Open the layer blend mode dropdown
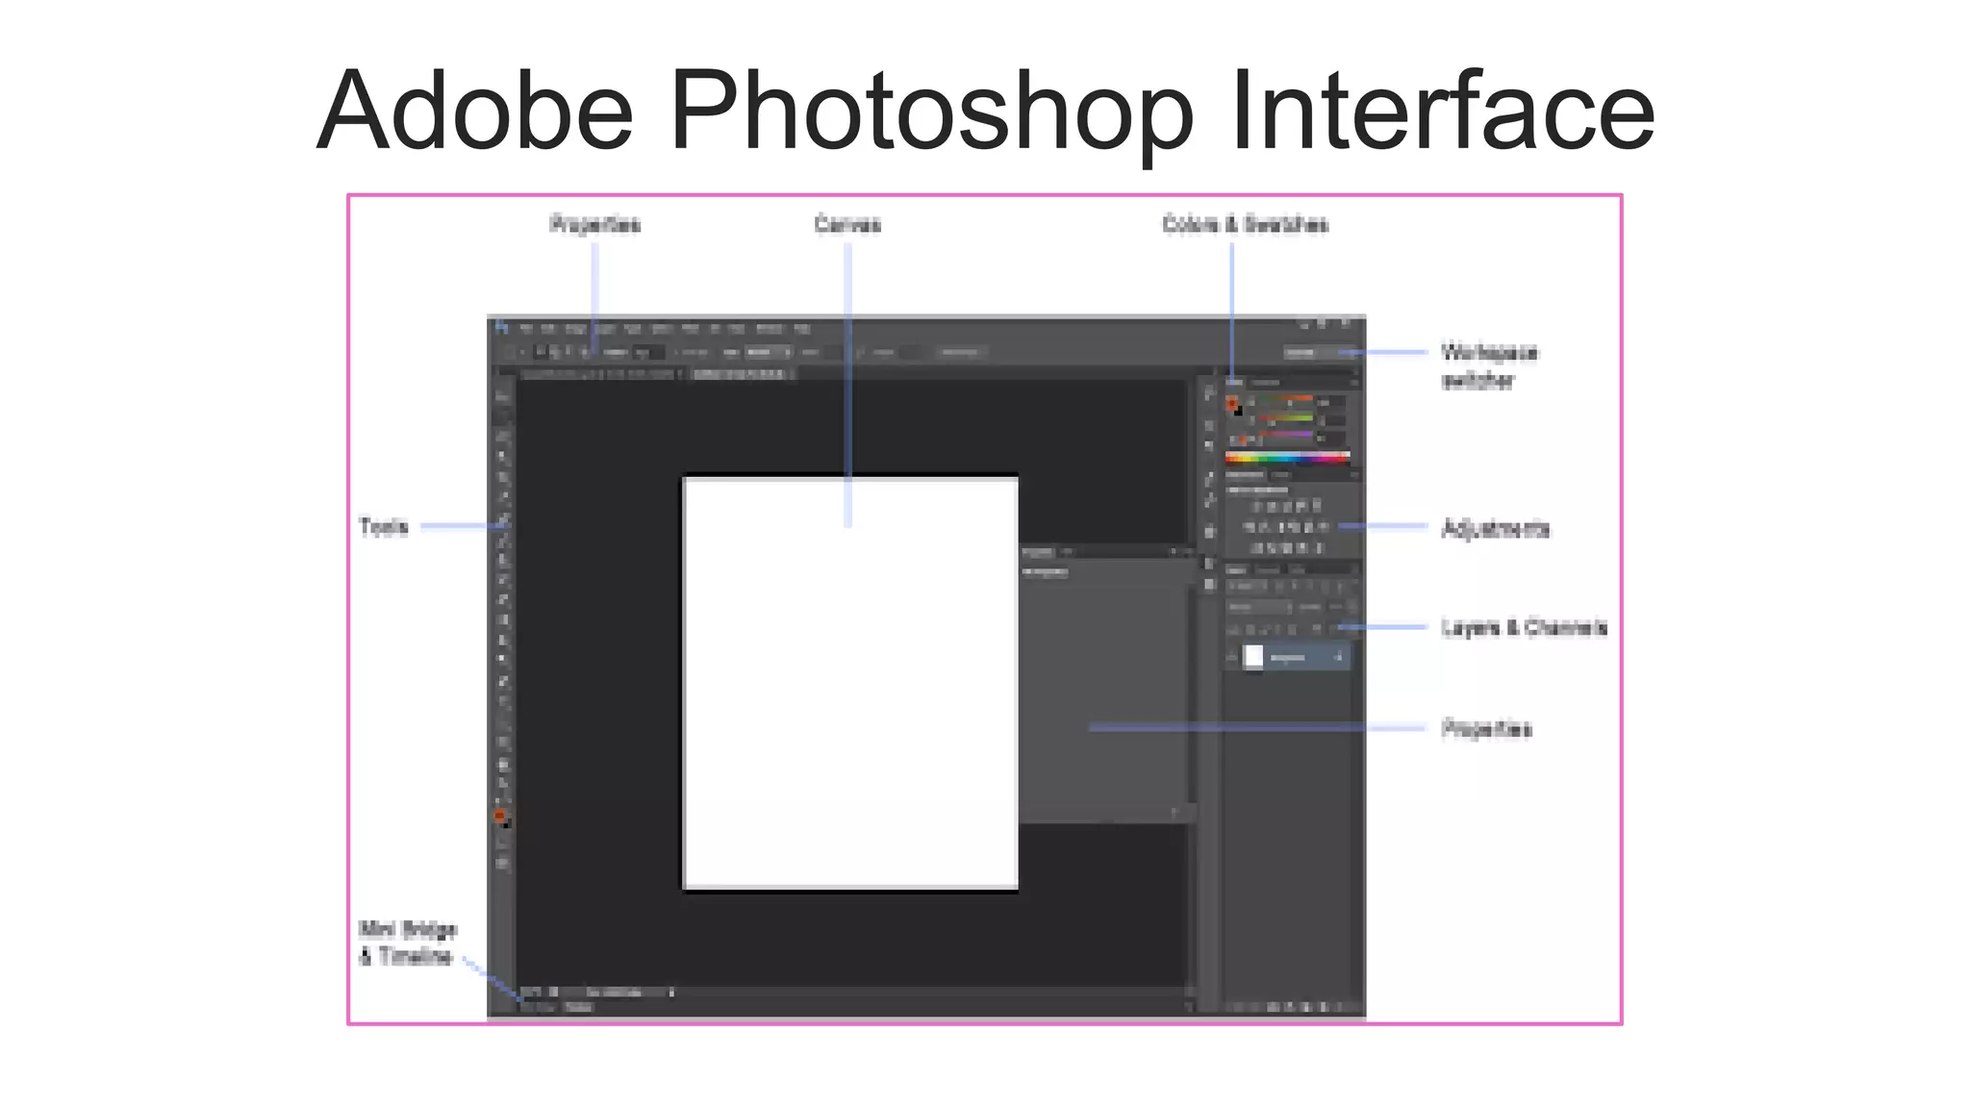 coord(1258,607)
